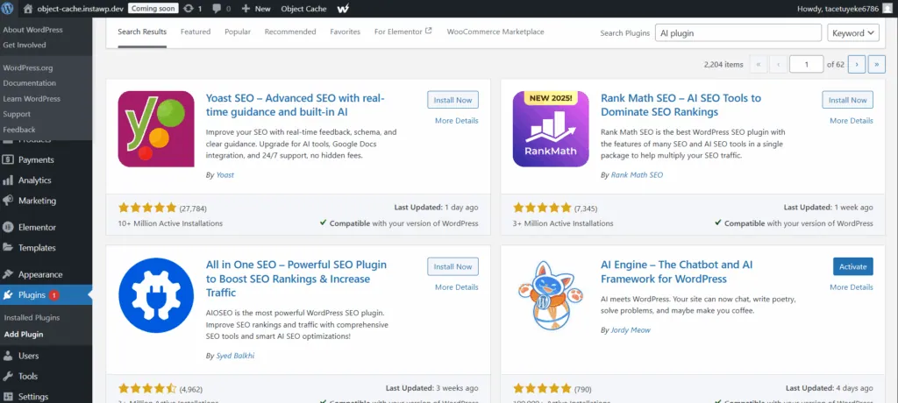Click the Appearance paintbrush icon

click(8, 274)
